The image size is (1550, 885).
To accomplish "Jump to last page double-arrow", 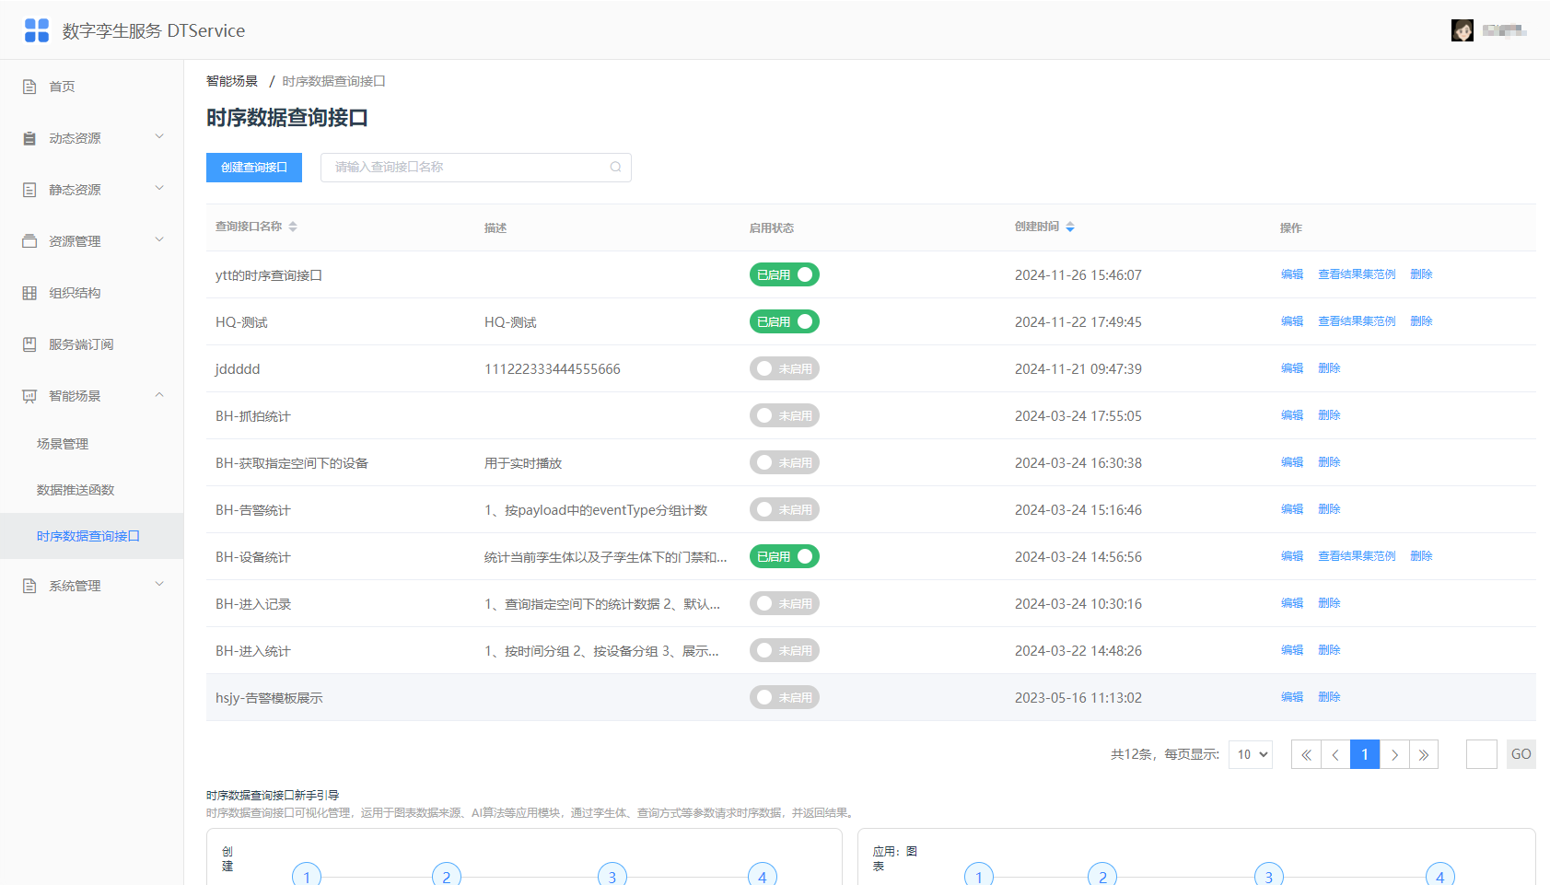I will [1424, 754].
